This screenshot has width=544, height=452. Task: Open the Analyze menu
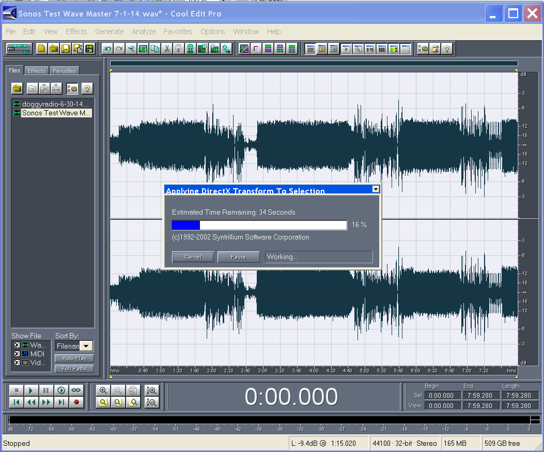click(x=144, y=32)
